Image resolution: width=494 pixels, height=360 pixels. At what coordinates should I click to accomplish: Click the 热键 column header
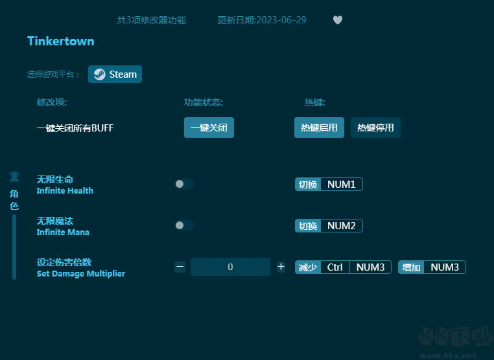[314, 102]
